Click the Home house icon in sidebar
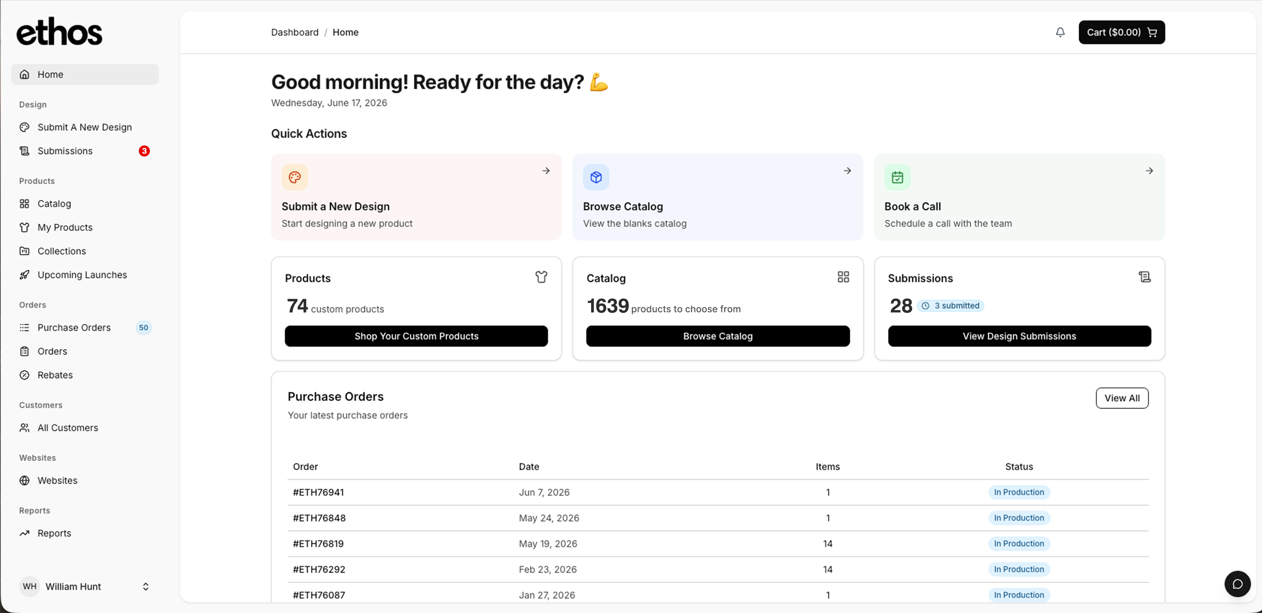This screenshot has height=613, width=1262. (x=25, y=74)
